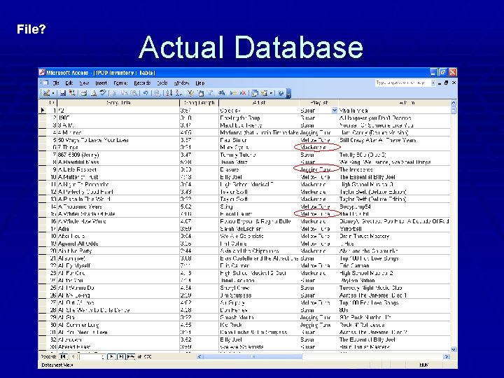Open the Insert menu
Screen dimensions: 504x378
(x=101, y=83)
